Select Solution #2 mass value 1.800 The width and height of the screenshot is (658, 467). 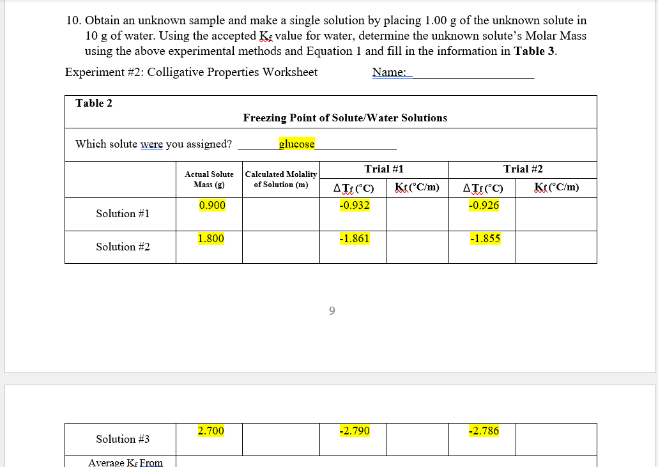pos(211,238)
